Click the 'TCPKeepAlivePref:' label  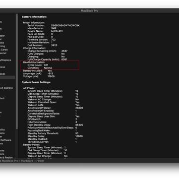click(x=38, y=142)
